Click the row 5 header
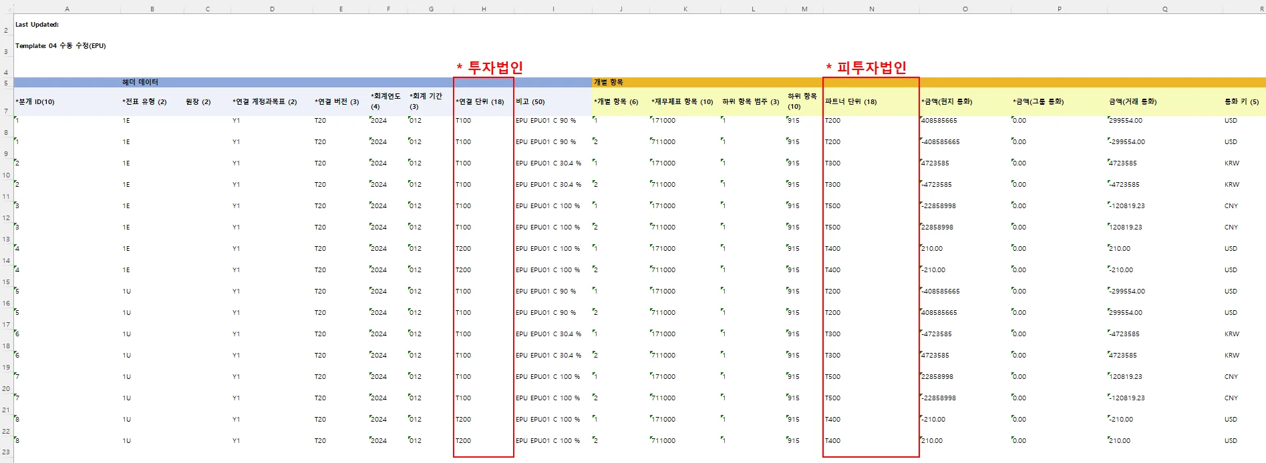The image size is (1266, 463). (6, 83)
